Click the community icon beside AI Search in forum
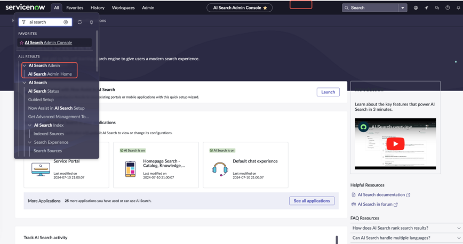This screenshot has width=463, height=244. 354,204
